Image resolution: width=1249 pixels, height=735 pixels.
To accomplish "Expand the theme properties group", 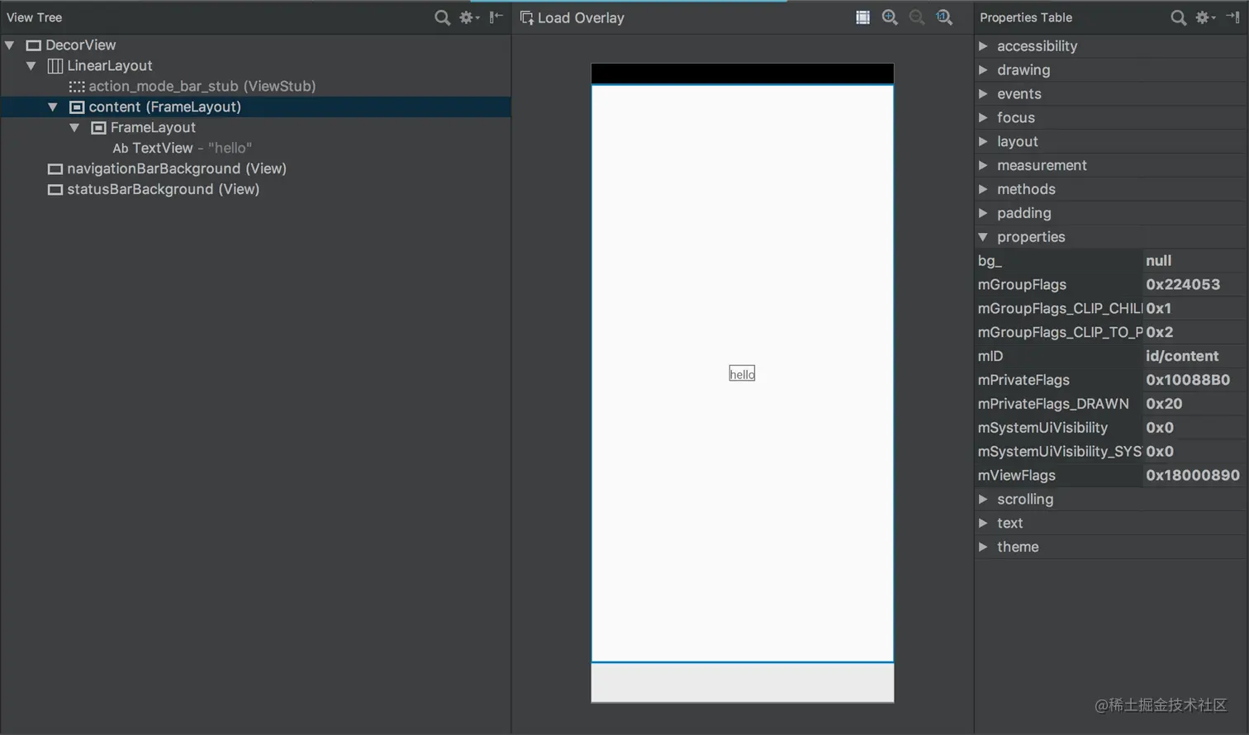I will click(x=983, y=547).
